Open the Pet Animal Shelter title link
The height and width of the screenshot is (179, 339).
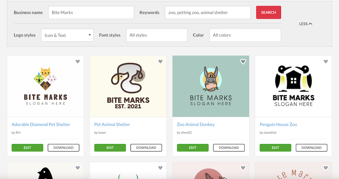tap(112, 124)
